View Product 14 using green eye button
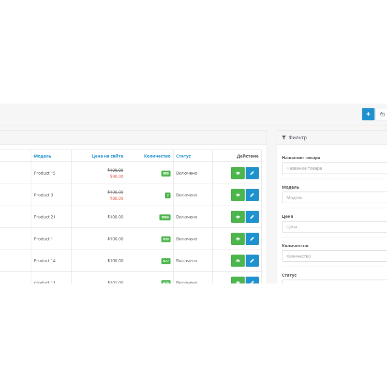This screenshot has height=387, width=387. pyautogui.click(x=238, y=261)
